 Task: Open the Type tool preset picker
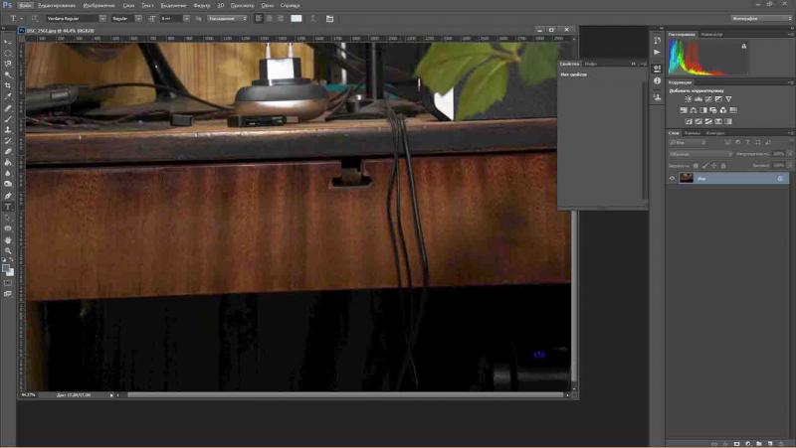pos(15,18)
